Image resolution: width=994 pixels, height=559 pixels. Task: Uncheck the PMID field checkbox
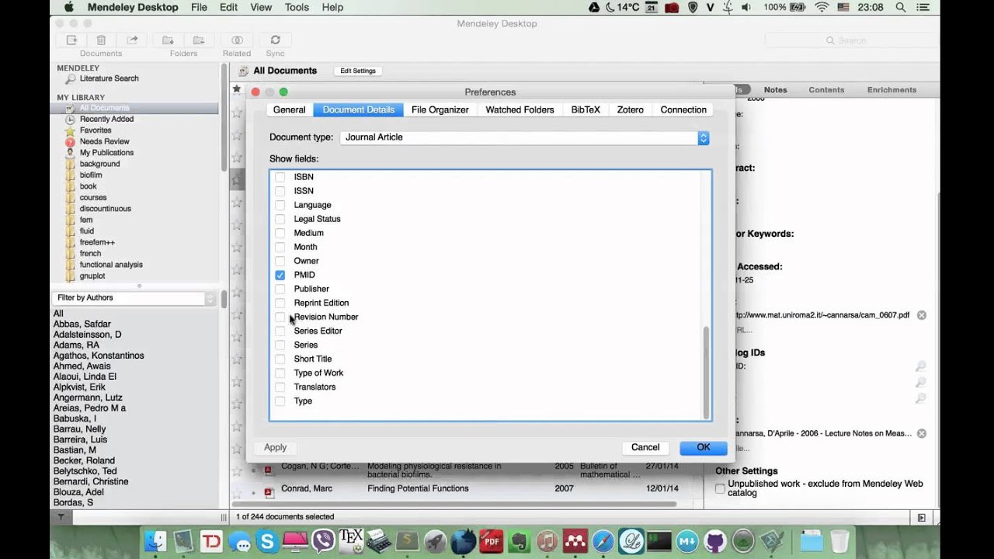(x=280, y=275)
